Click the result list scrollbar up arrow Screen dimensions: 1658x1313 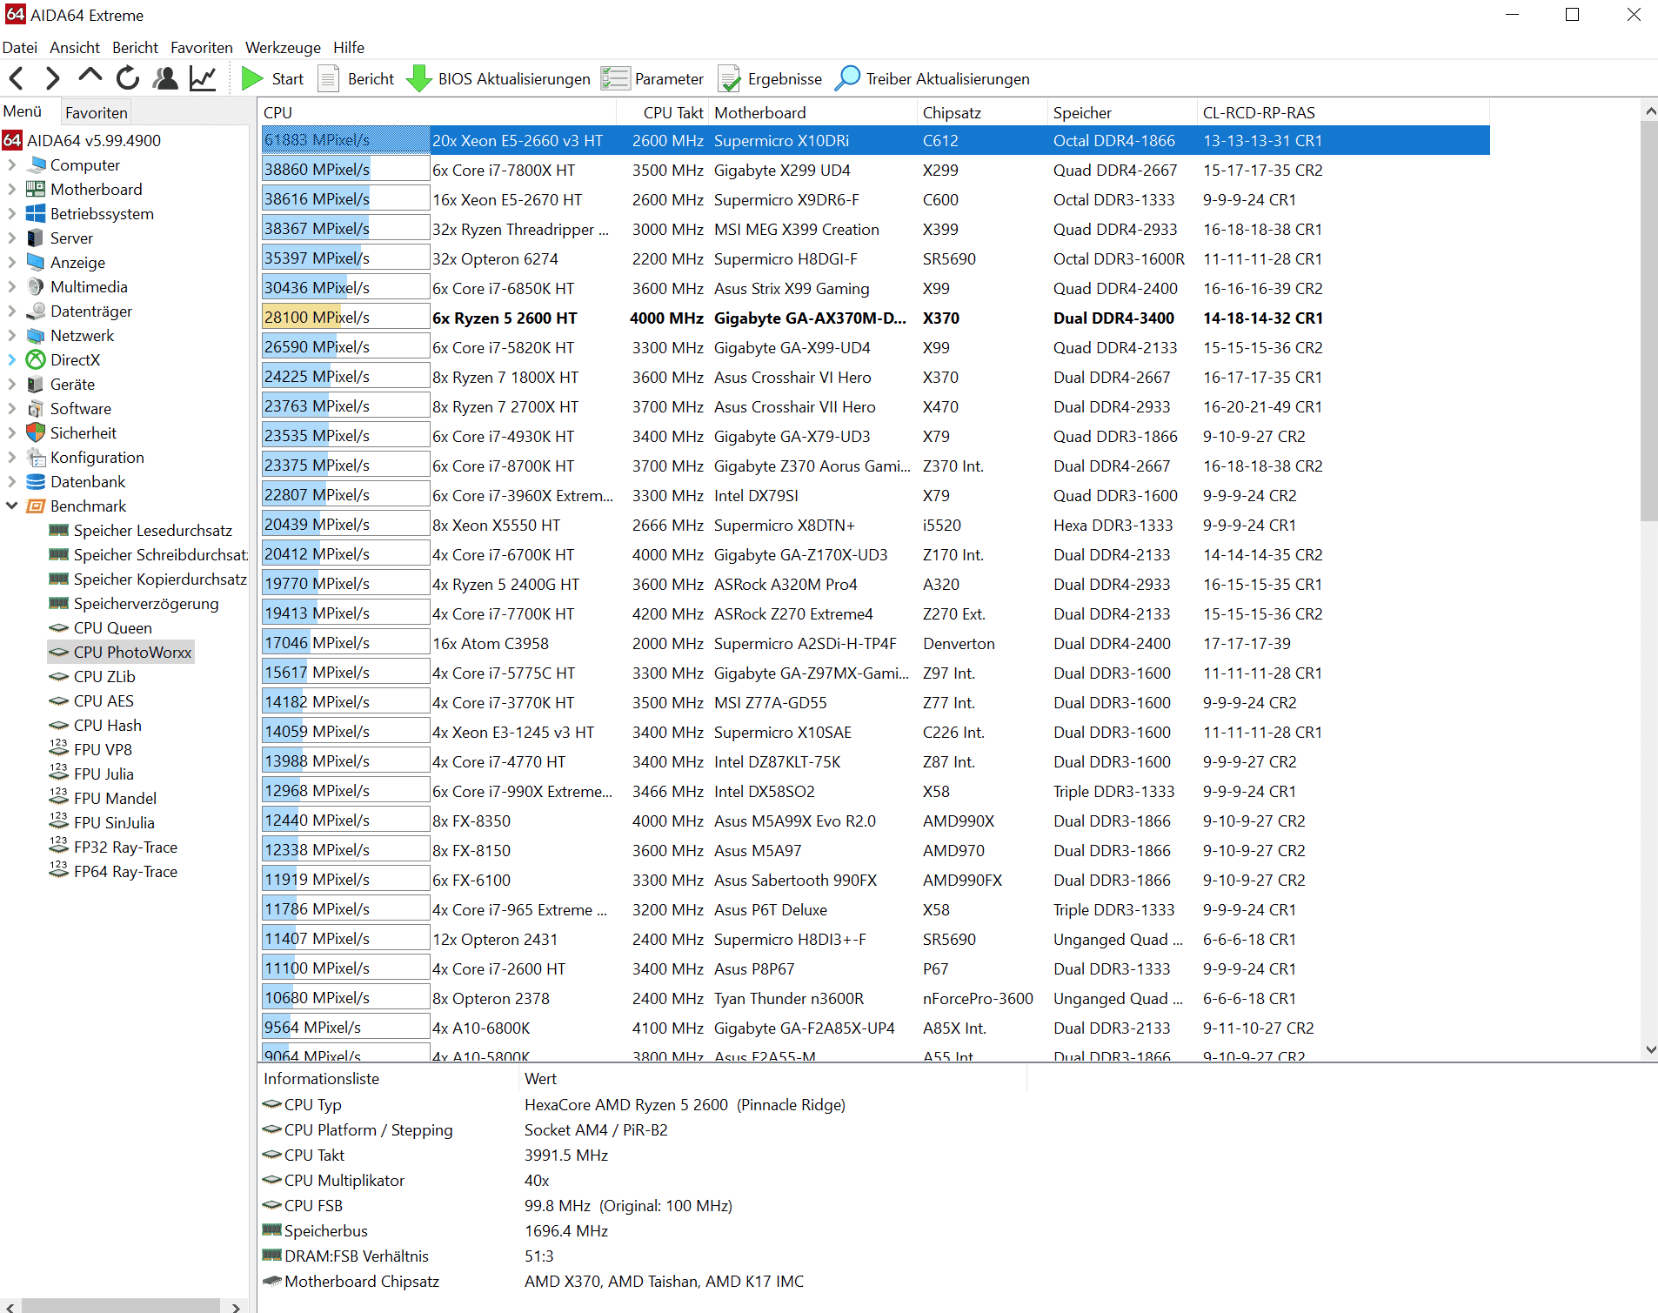(1649, 111)
